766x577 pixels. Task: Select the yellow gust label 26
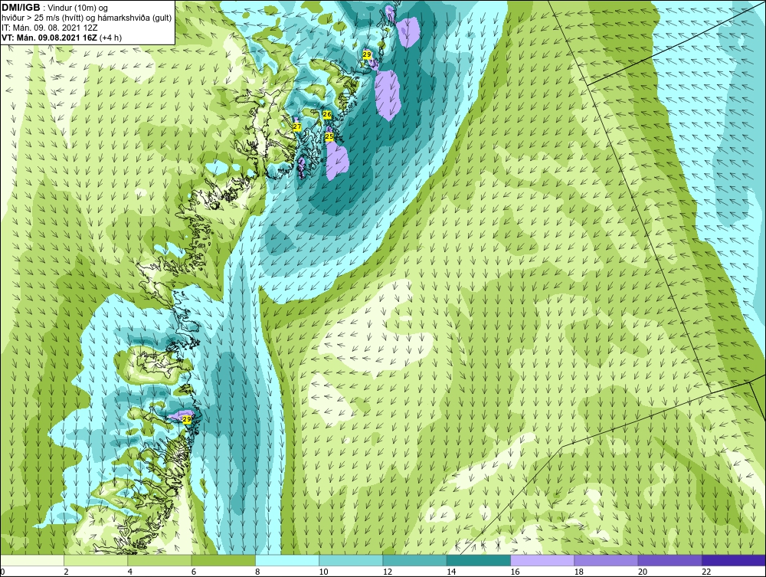tap(327, 114)
